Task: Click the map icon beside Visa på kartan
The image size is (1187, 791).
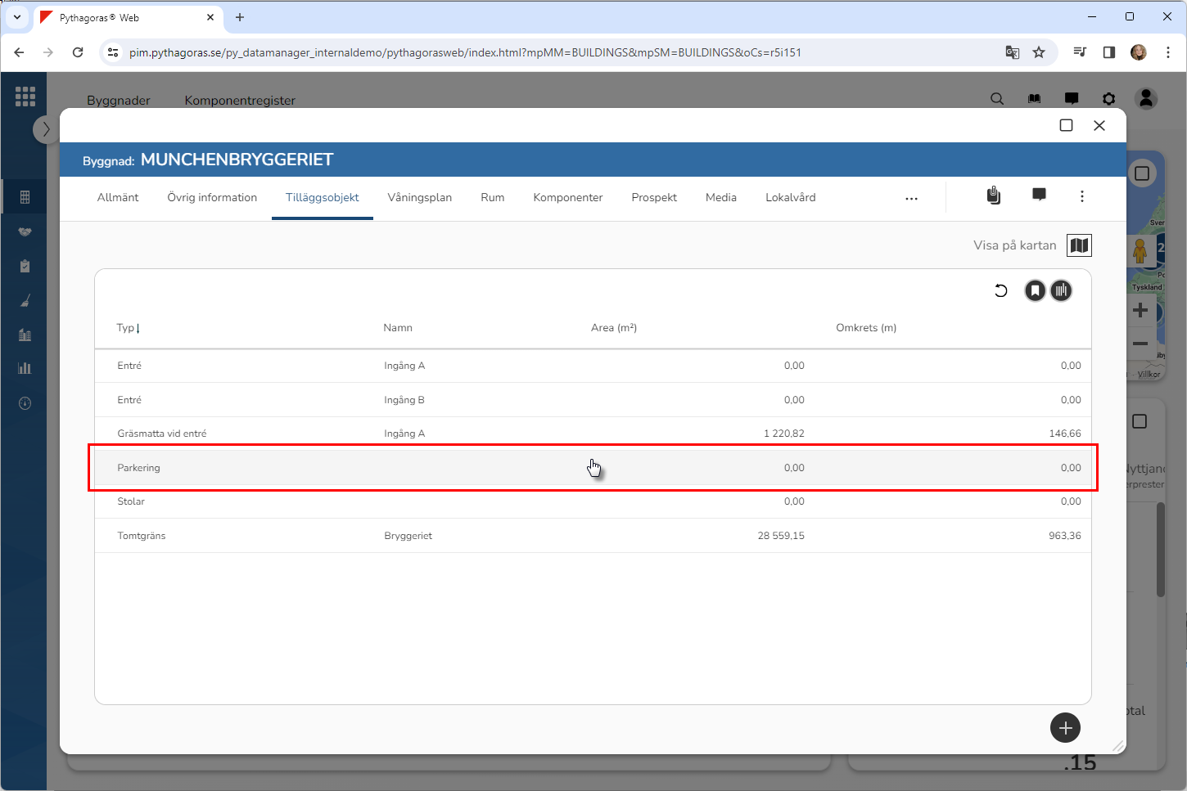Action: [1079, 245]
